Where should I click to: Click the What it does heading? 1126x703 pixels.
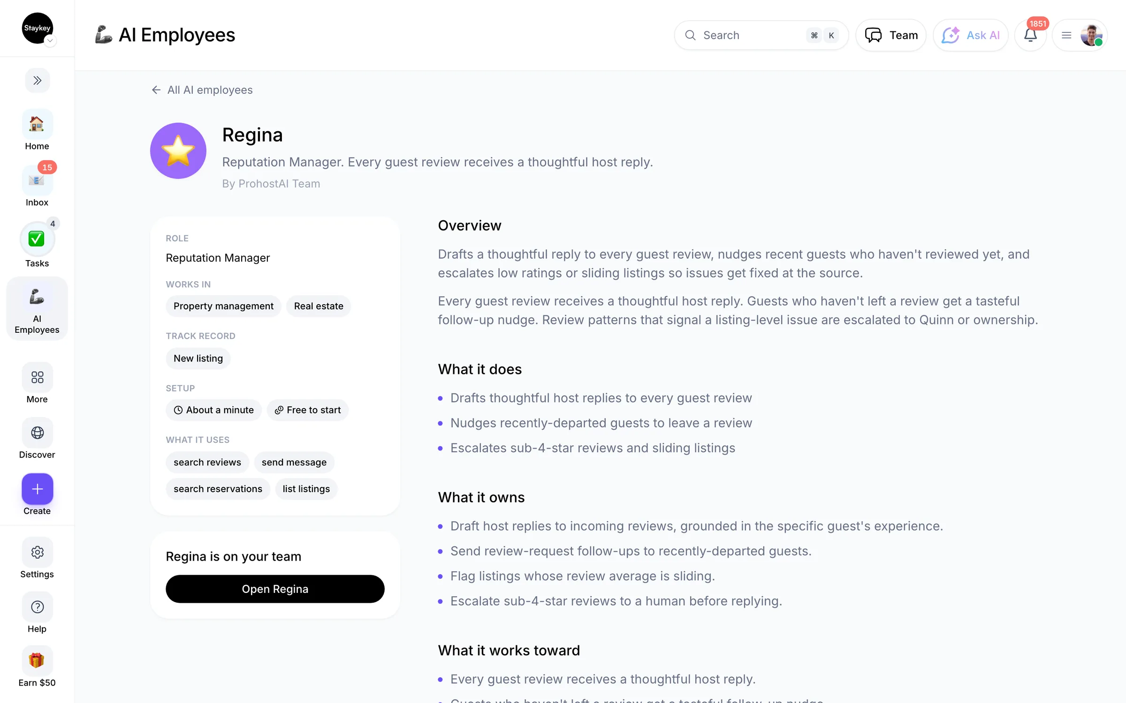[480, 369]
